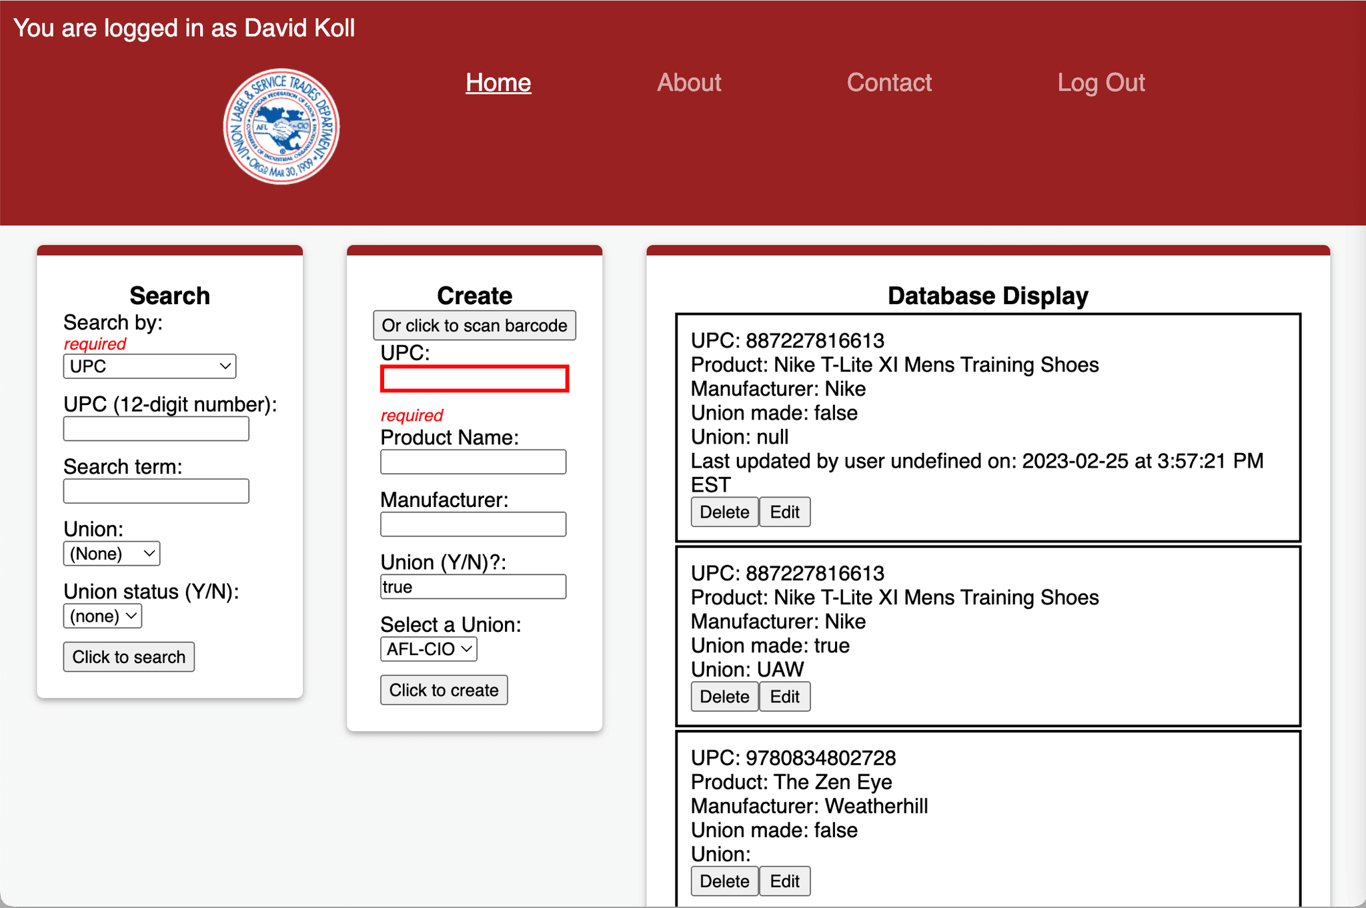Click the Union (Y/N) field containing 'true'
Viewport: 1366px width, 908px height.
pyautogui.click(x=473, y=586)
